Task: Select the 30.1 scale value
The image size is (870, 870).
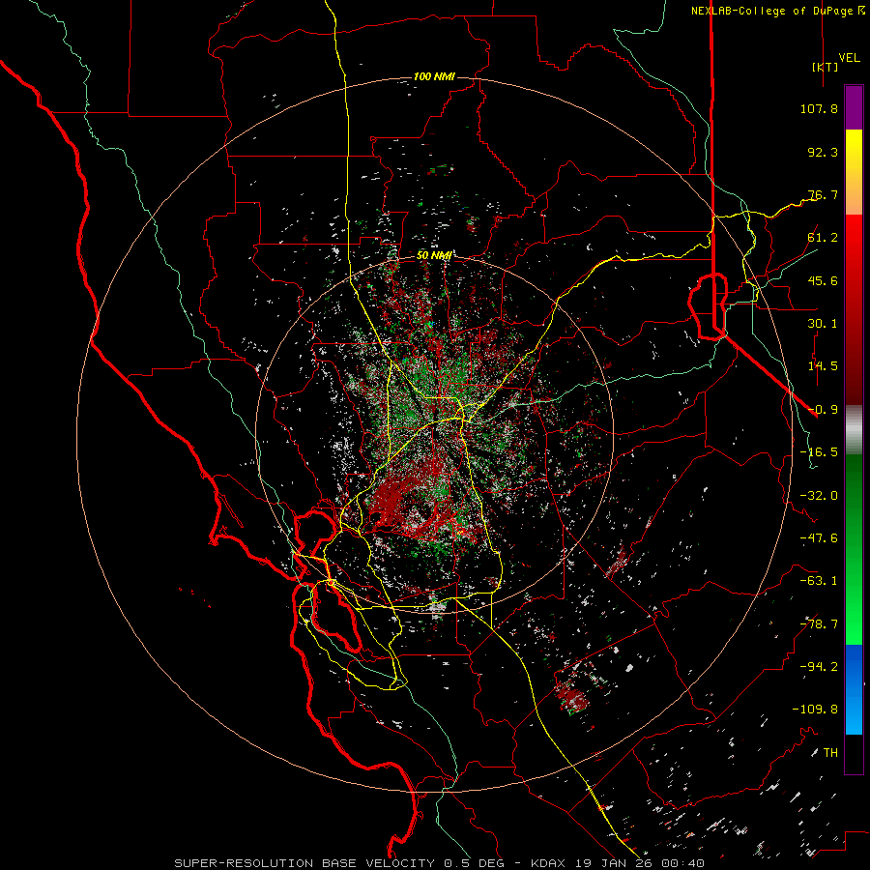Action: [x=823, y=324]
